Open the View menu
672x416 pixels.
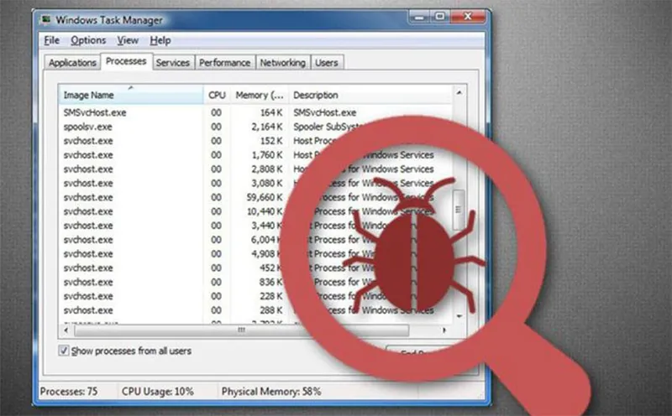[128, 40]
